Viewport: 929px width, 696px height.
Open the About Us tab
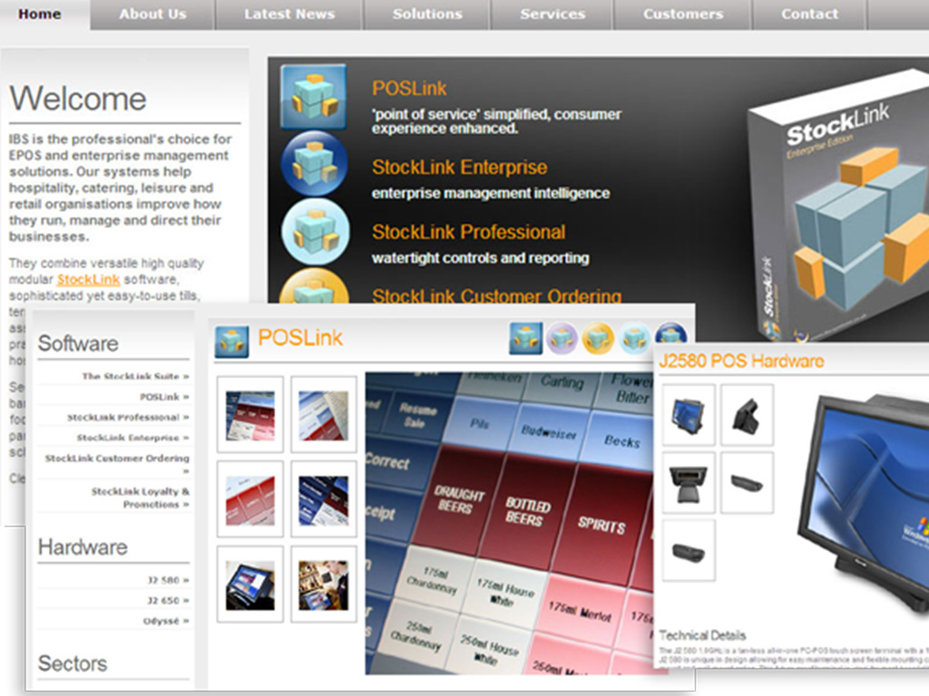(x=152, y=14)
